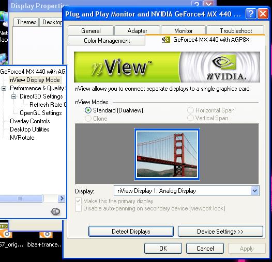Click the NVIDIA logo icon on GeForce4 tab
272x262 pixels.
[166, 40]
